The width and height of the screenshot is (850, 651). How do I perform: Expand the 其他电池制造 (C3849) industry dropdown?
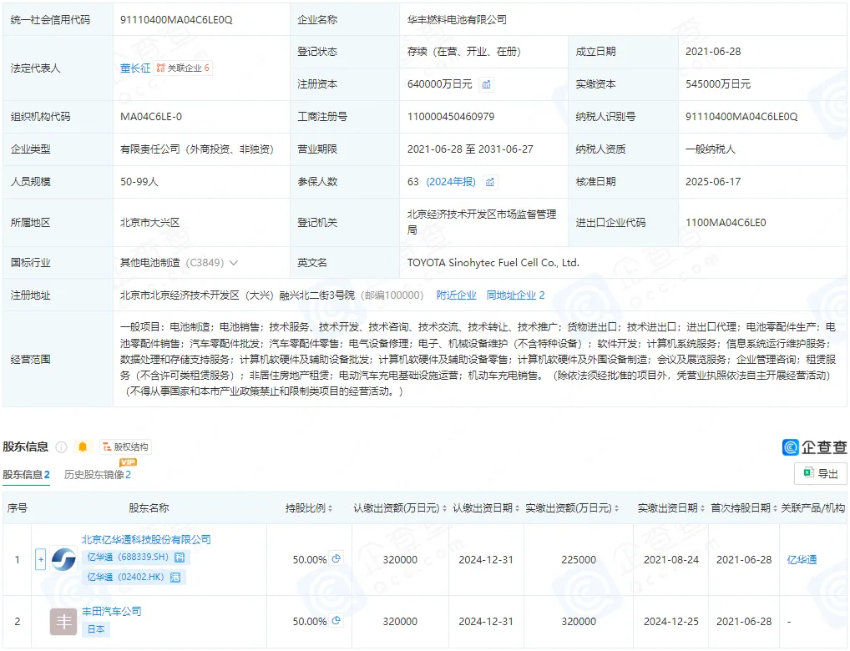point(234,263)
